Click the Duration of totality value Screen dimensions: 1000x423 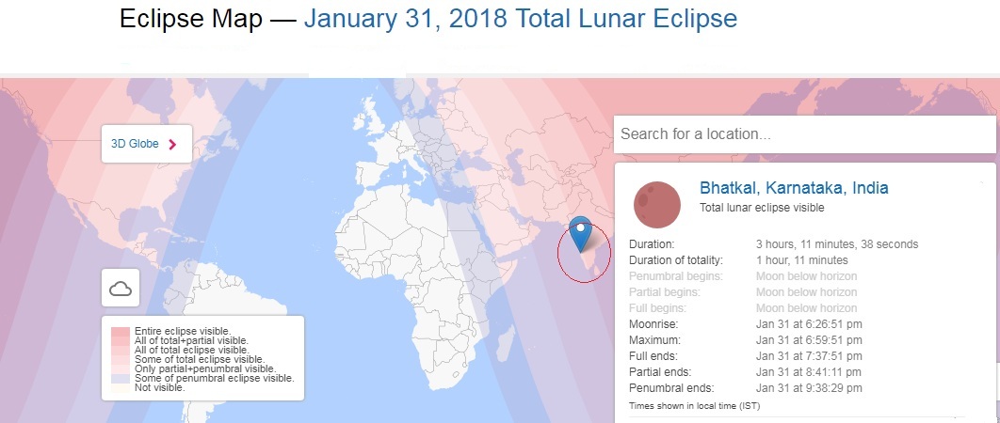(802, 260)
